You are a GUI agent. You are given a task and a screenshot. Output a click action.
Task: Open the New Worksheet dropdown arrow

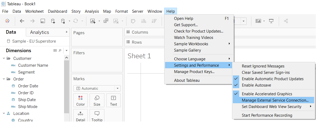[99, 21]
